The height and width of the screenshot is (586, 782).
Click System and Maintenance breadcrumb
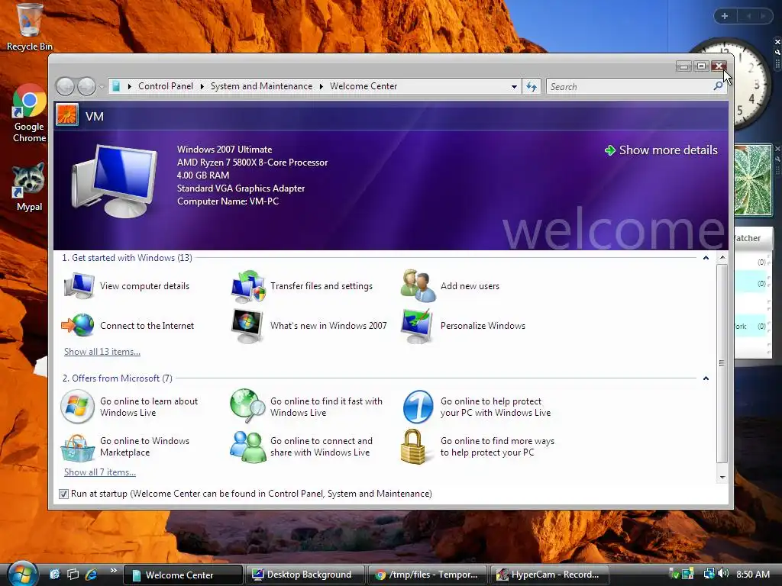point(261,86)
